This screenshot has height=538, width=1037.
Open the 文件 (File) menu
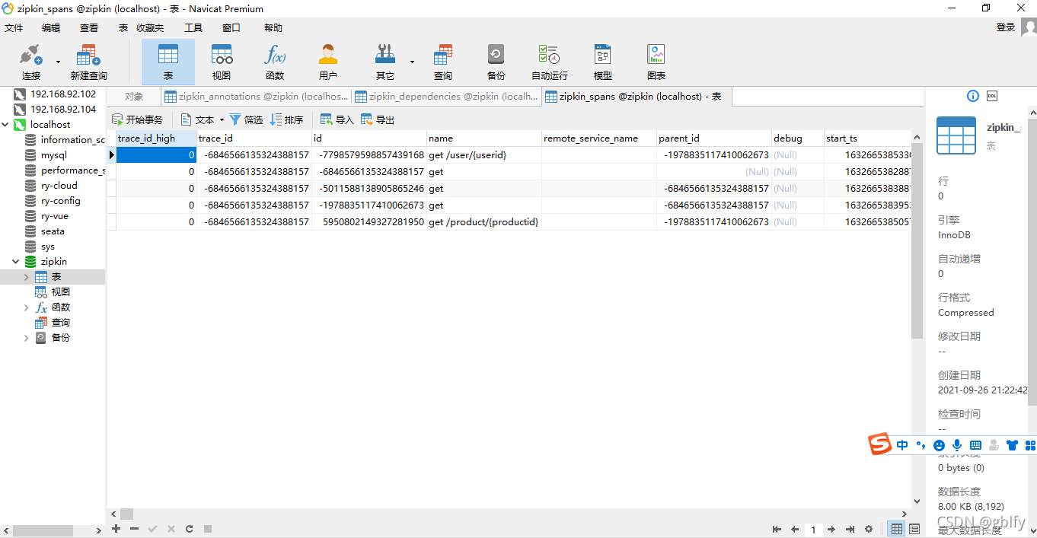(x=14, y=28)
